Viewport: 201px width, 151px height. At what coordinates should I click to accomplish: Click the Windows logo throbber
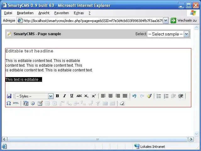point(193,13)
